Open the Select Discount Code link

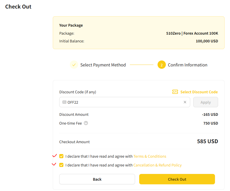point(199,92)
